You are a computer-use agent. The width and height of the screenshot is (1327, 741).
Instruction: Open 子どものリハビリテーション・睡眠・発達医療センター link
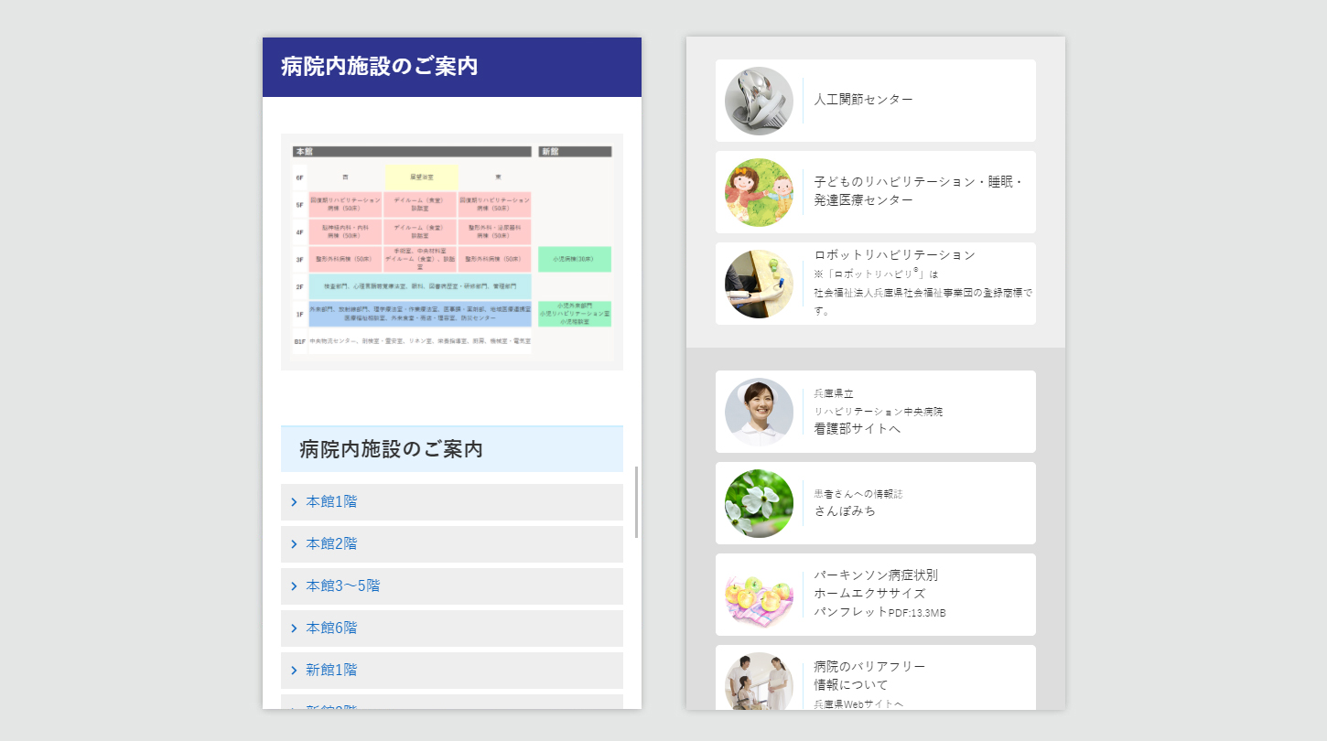pos(876,192)
